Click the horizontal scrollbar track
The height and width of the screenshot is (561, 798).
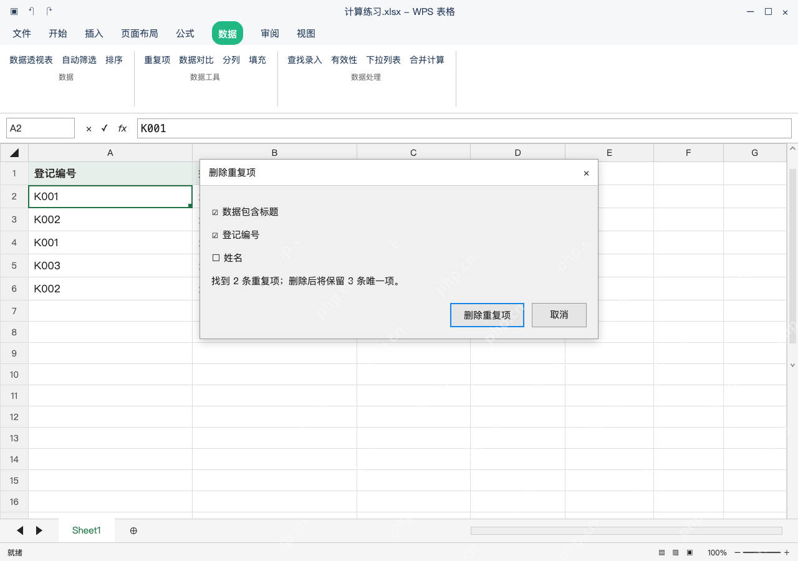(x=627, y=530)
